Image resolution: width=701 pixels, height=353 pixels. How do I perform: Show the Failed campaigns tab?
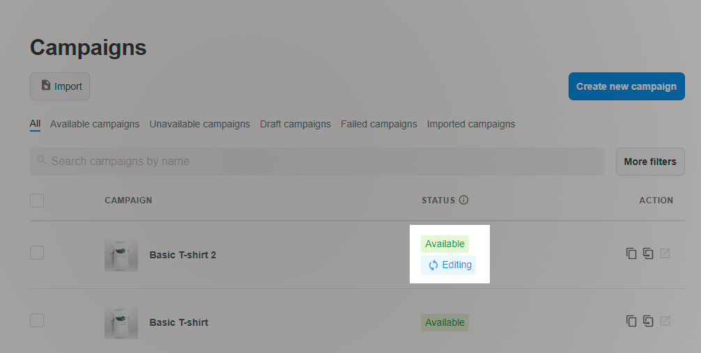tap(378, 124)
